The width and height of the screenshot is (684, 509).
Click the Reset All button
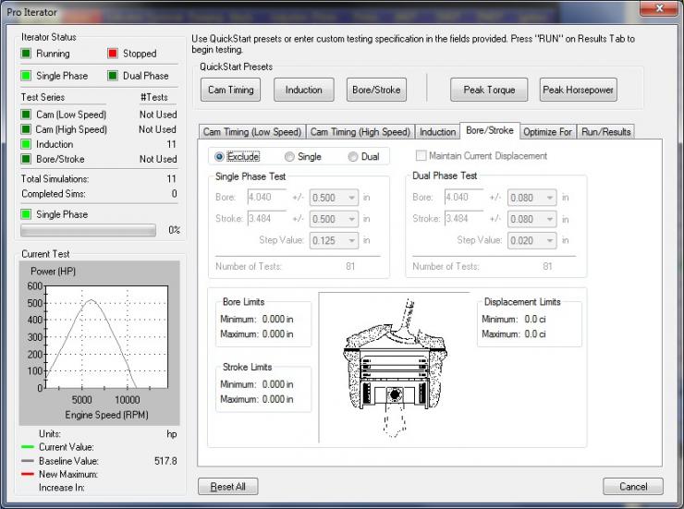pos(228,486)
